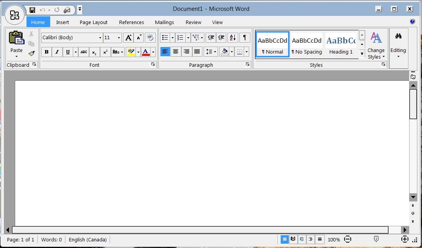Toggle Superscript formatting

click(x=105, y=52)
